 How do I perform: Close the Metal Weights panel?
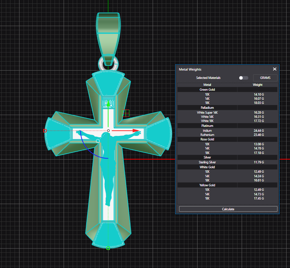click(x=274, y=69)
